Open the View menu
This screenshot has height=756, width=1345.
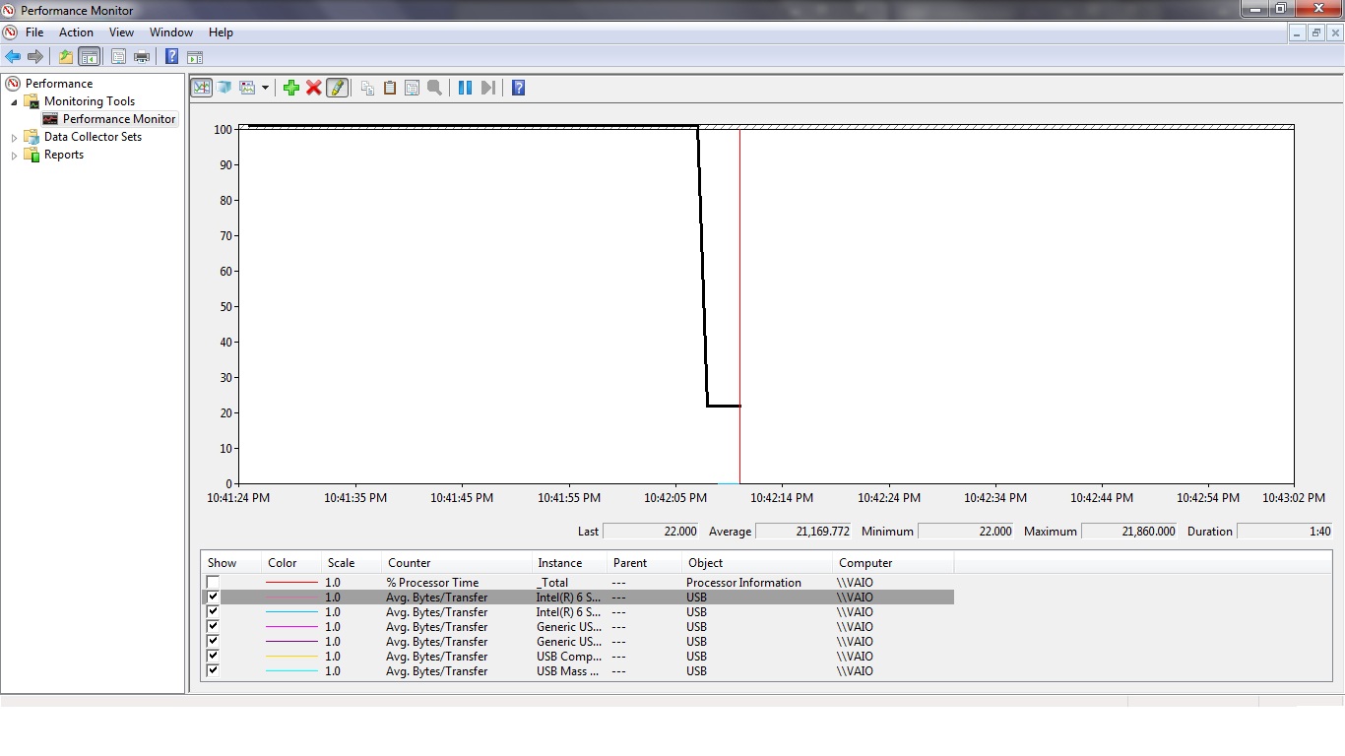pyautogui.click(x=121, y=32)
